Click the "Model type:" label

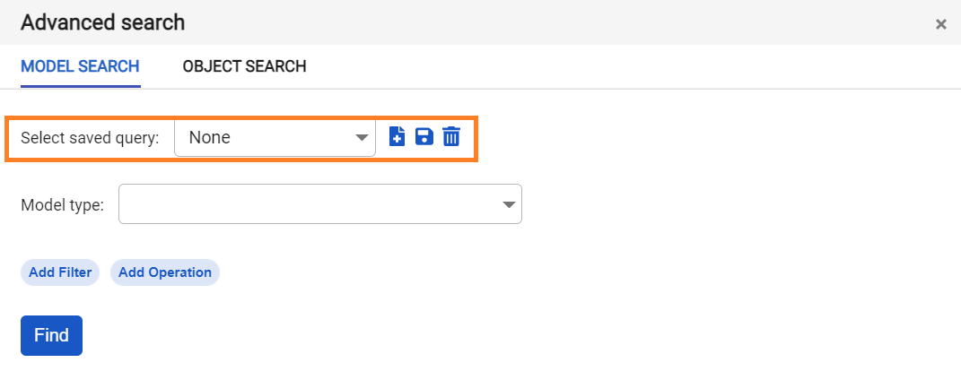pyautogui.click(x=62, y=205)
